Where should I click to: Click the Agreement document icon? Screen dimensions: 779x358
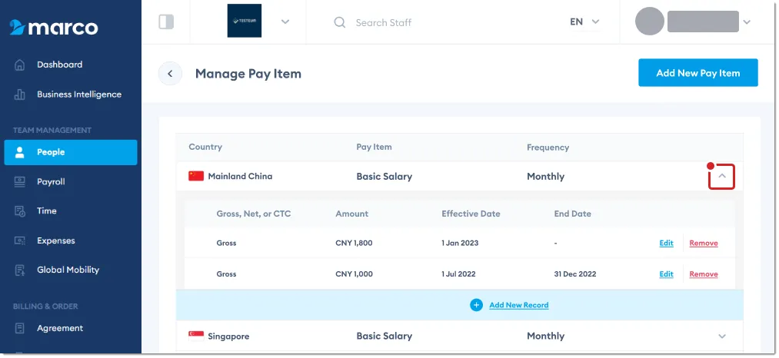pos(19,328)
